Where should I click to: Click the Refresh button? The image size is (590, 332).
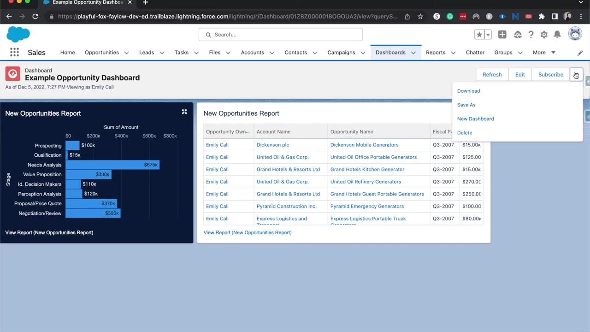(x=492, y=75)
